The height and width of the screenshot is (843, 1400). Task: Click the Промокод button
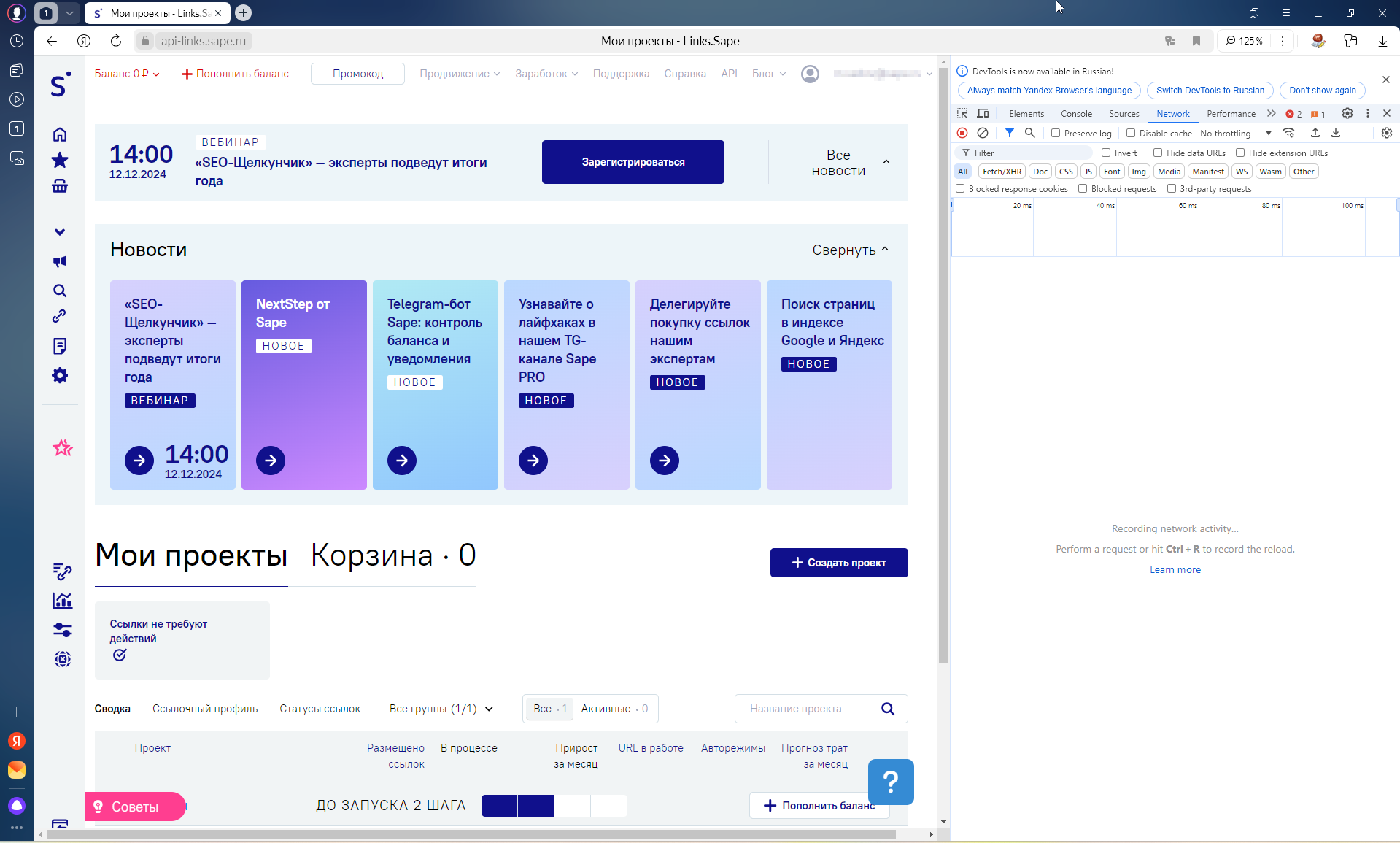(x=357, y=74)
